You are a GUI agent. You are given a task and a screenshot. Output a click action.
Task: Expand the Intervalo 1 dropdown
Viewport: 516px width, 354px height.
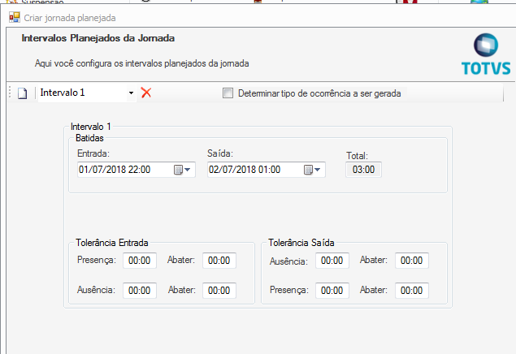131,93
